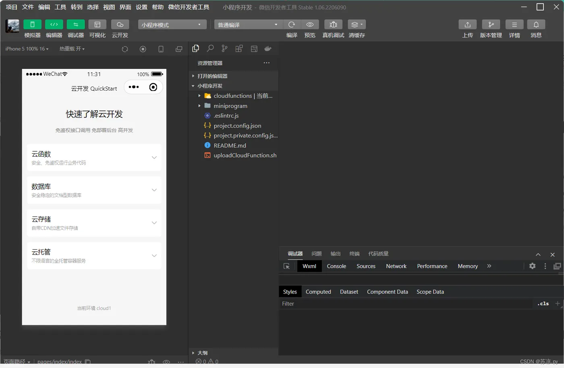This screenshot has width=564, height=368.
Task: Open the 小程序模式 mode dropdown
Action: 172,25
